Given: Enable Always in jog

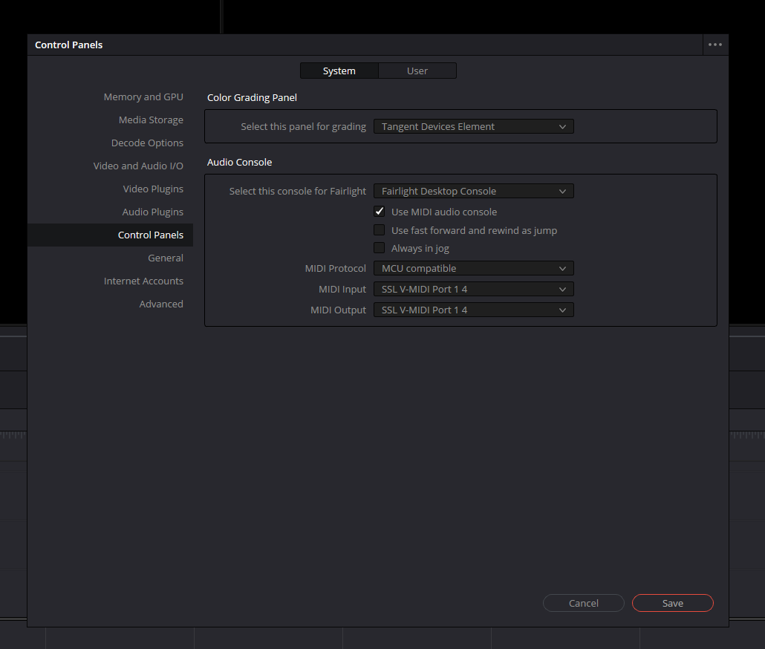Looking at the screenshot, I should coord(379,248).
